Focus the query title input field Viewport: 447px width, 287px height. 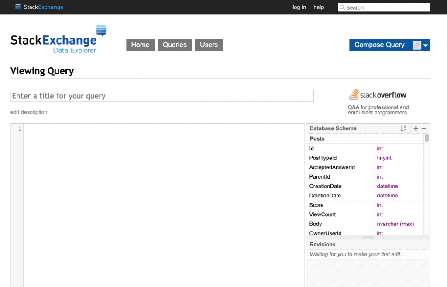click(x=162, y=96)
